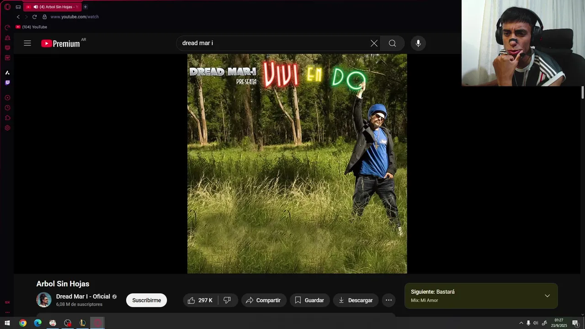Screen dimensions: 585x329
Task: Open the Windows notification center
Action: click(x=575, y=323)
